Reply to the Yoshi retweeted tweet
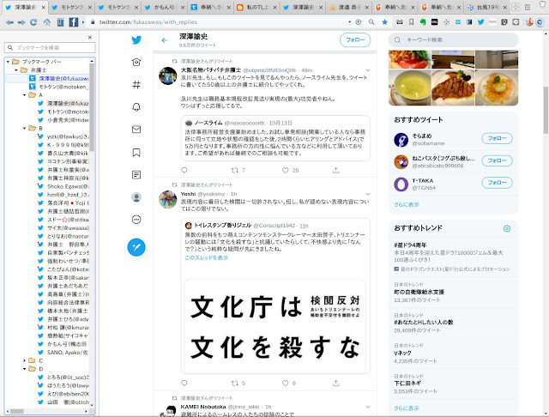This screenshot has height=417, width=549. (x=184, y=383)
